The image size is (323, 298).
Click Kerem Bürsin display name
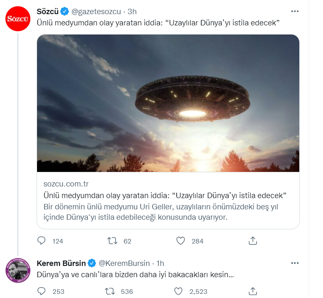click(x=61, y=263)
